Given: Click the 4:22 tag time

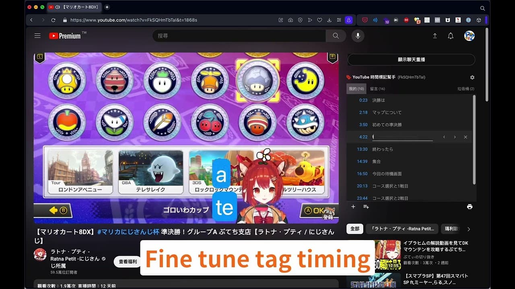Looking at the screenshot, I should 363,137.
